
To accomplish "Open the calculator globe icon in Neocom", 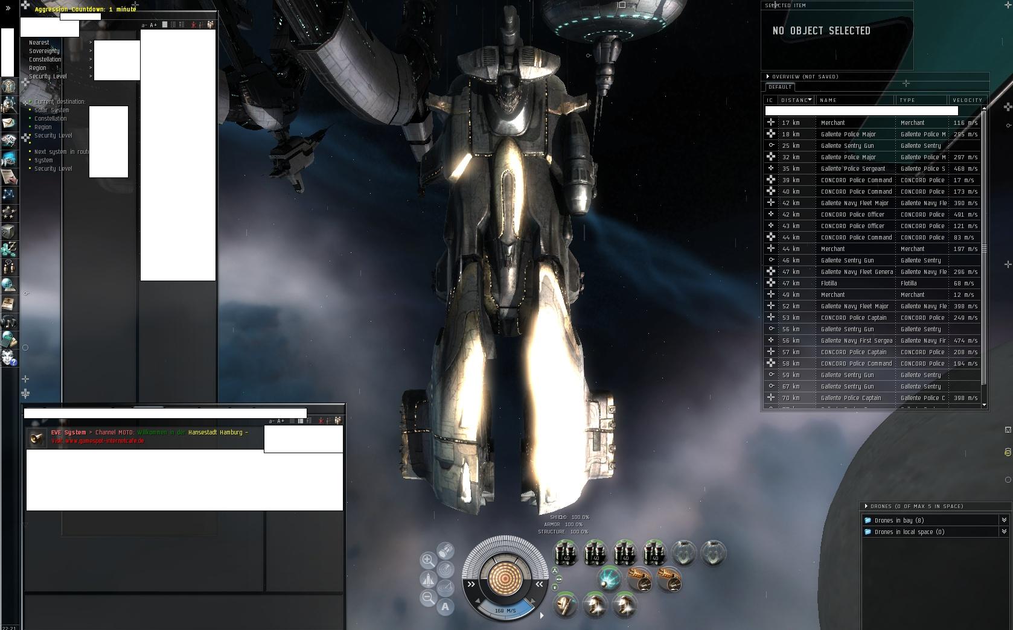I will (x=8, y=340).
